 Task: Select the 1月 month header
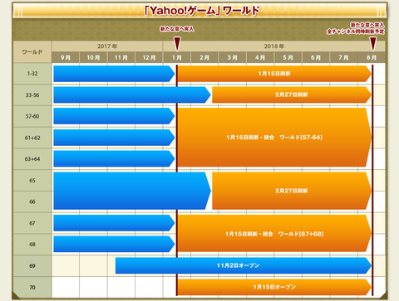177,57
